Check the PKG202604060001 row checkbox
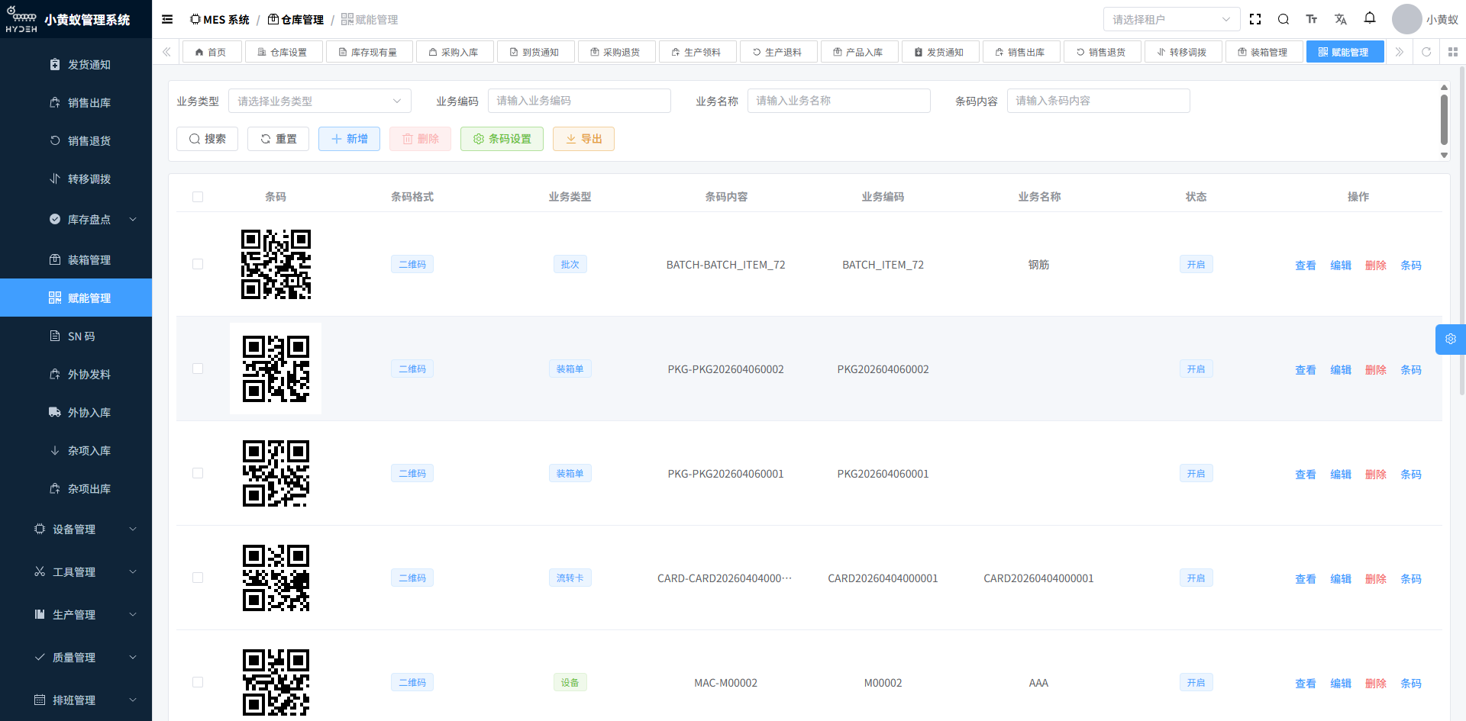Image resolution: width=1466 pixels, height=721 pixels. (198, 473)
